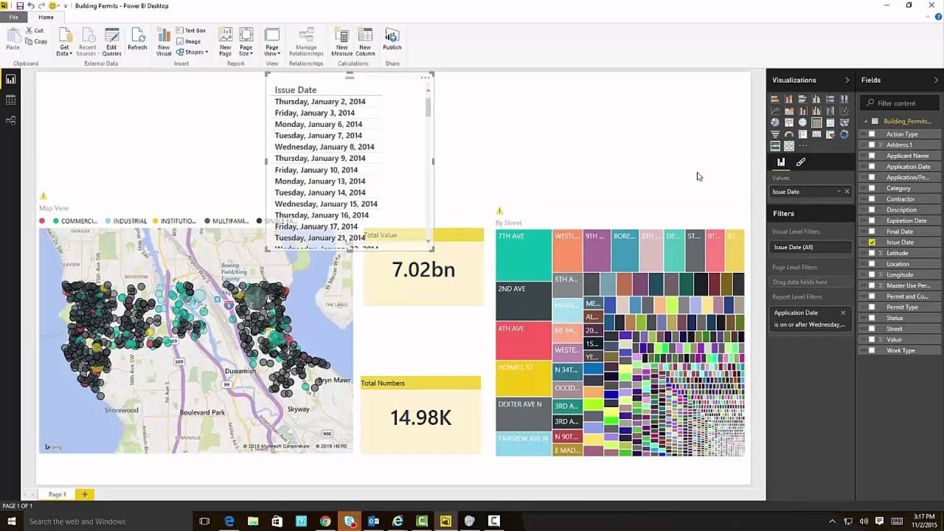The width and height of the screenshot is (944, 531).
Task: Click the Issue Date list scrollbar thumb
Action: [428, 106]
